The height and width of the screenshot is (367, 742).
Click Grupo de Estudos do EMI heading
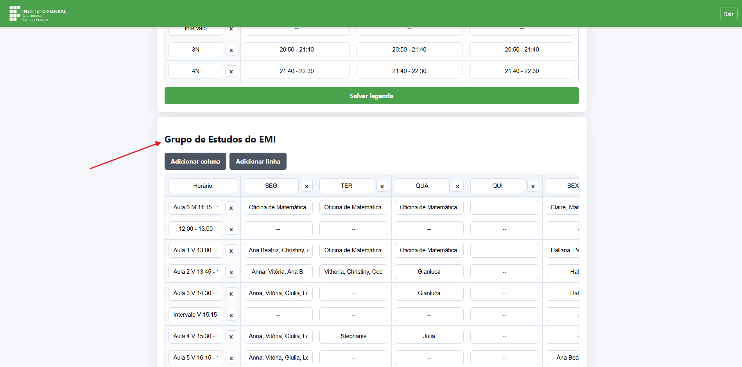220,139
